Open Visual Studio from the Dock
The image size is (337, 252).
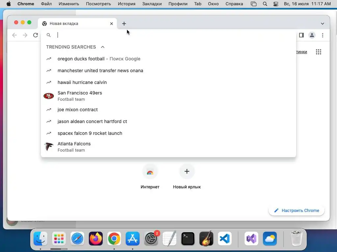[251, 238]
